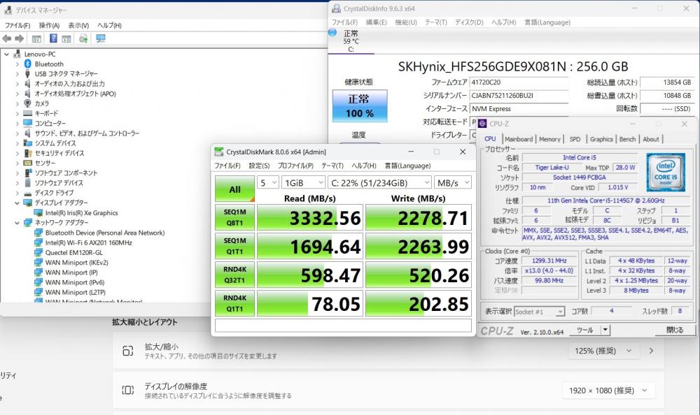The image size is (700, 415).
Task: Click the green All benchmark button
Action: [x=234, y=189]
